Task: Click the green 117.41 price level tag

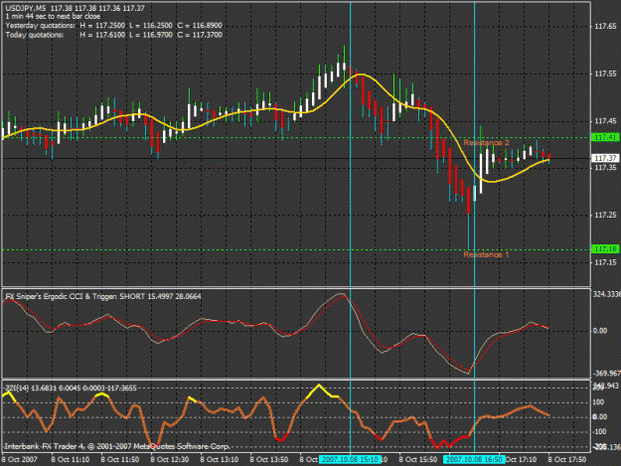Action: coord(605,137)
